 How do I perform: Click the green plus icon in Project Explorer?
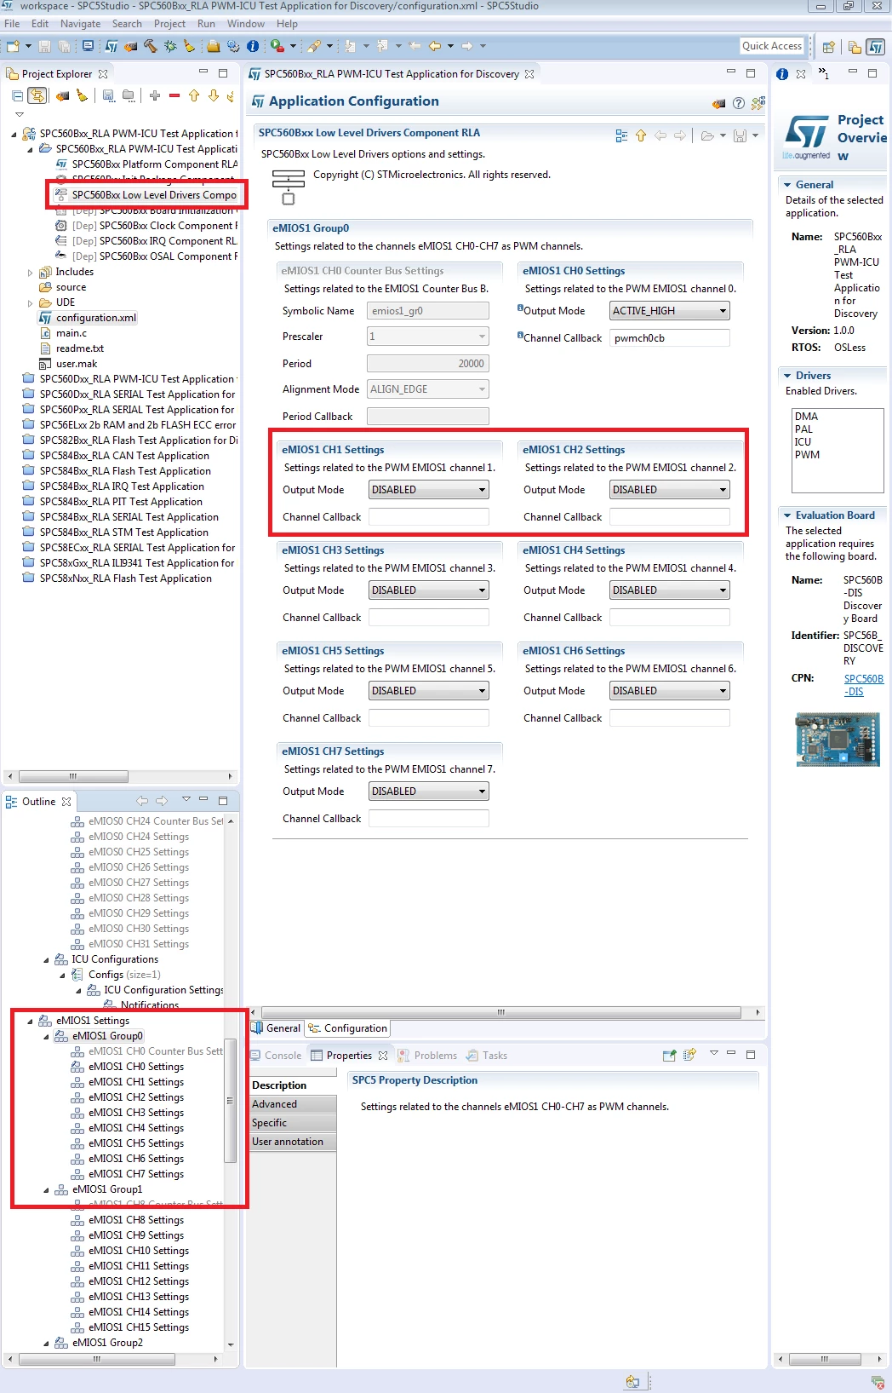tap(155, 95)
